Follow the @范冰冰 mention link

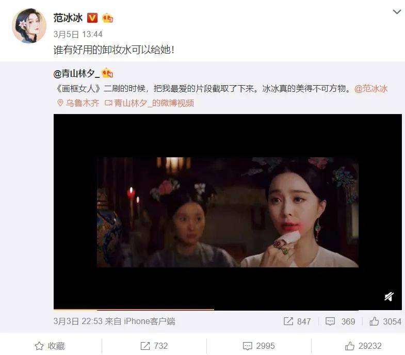[x=371, y=89]
